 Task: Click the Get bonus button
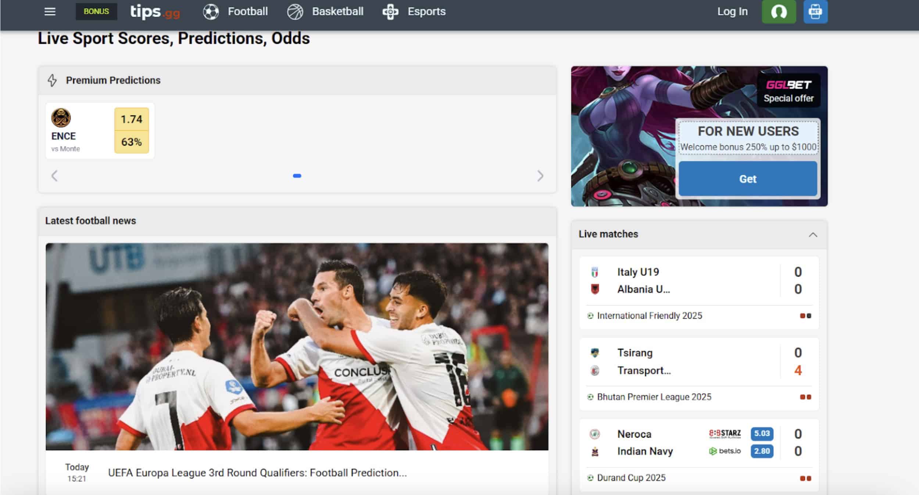pyautogui.click(x=747, y=179)
